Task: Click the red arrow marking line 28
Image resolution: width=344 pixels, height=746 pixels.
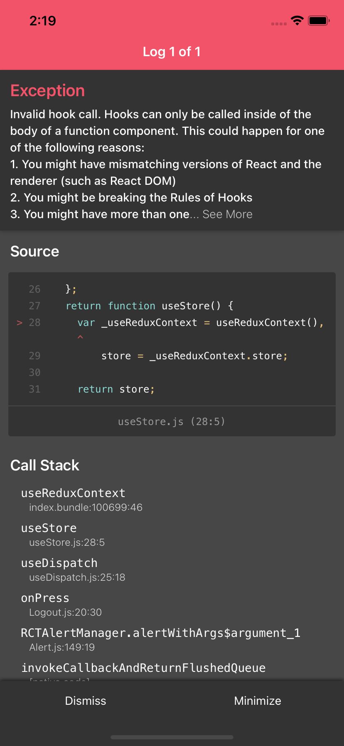Action: tap(20, 323)
